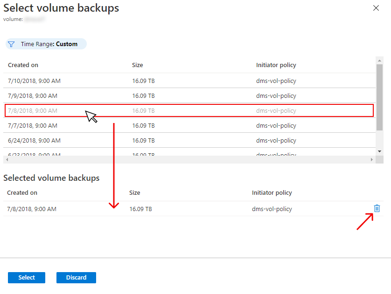Click the Discard button
This screenshot has width=391, height=294.
click(76, 278)
